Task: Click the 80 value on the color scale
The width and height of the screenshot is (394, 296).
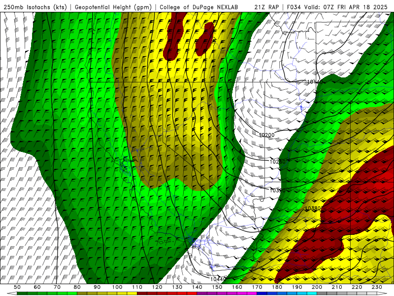Action: click(x=77, y=287)
